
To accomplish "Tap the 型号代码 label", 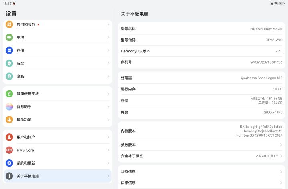I will tap(128, 40).
